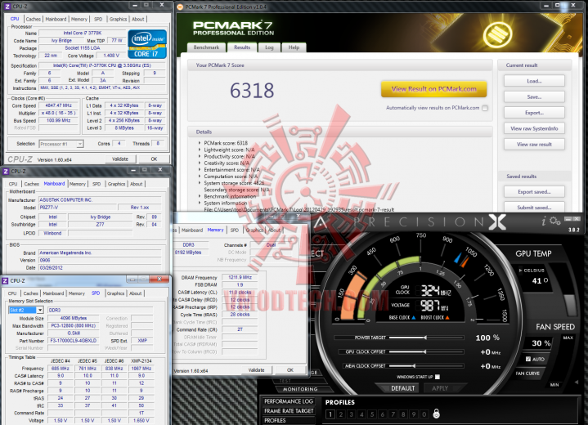Click Export saved... button
Viewport: 588px width, 425px height.
click(x=534, y=192)
